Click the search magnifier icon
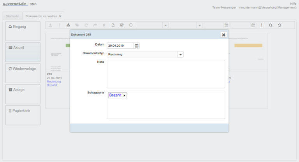The height and width of the screenshot is (162, 299). coord(271,25)
